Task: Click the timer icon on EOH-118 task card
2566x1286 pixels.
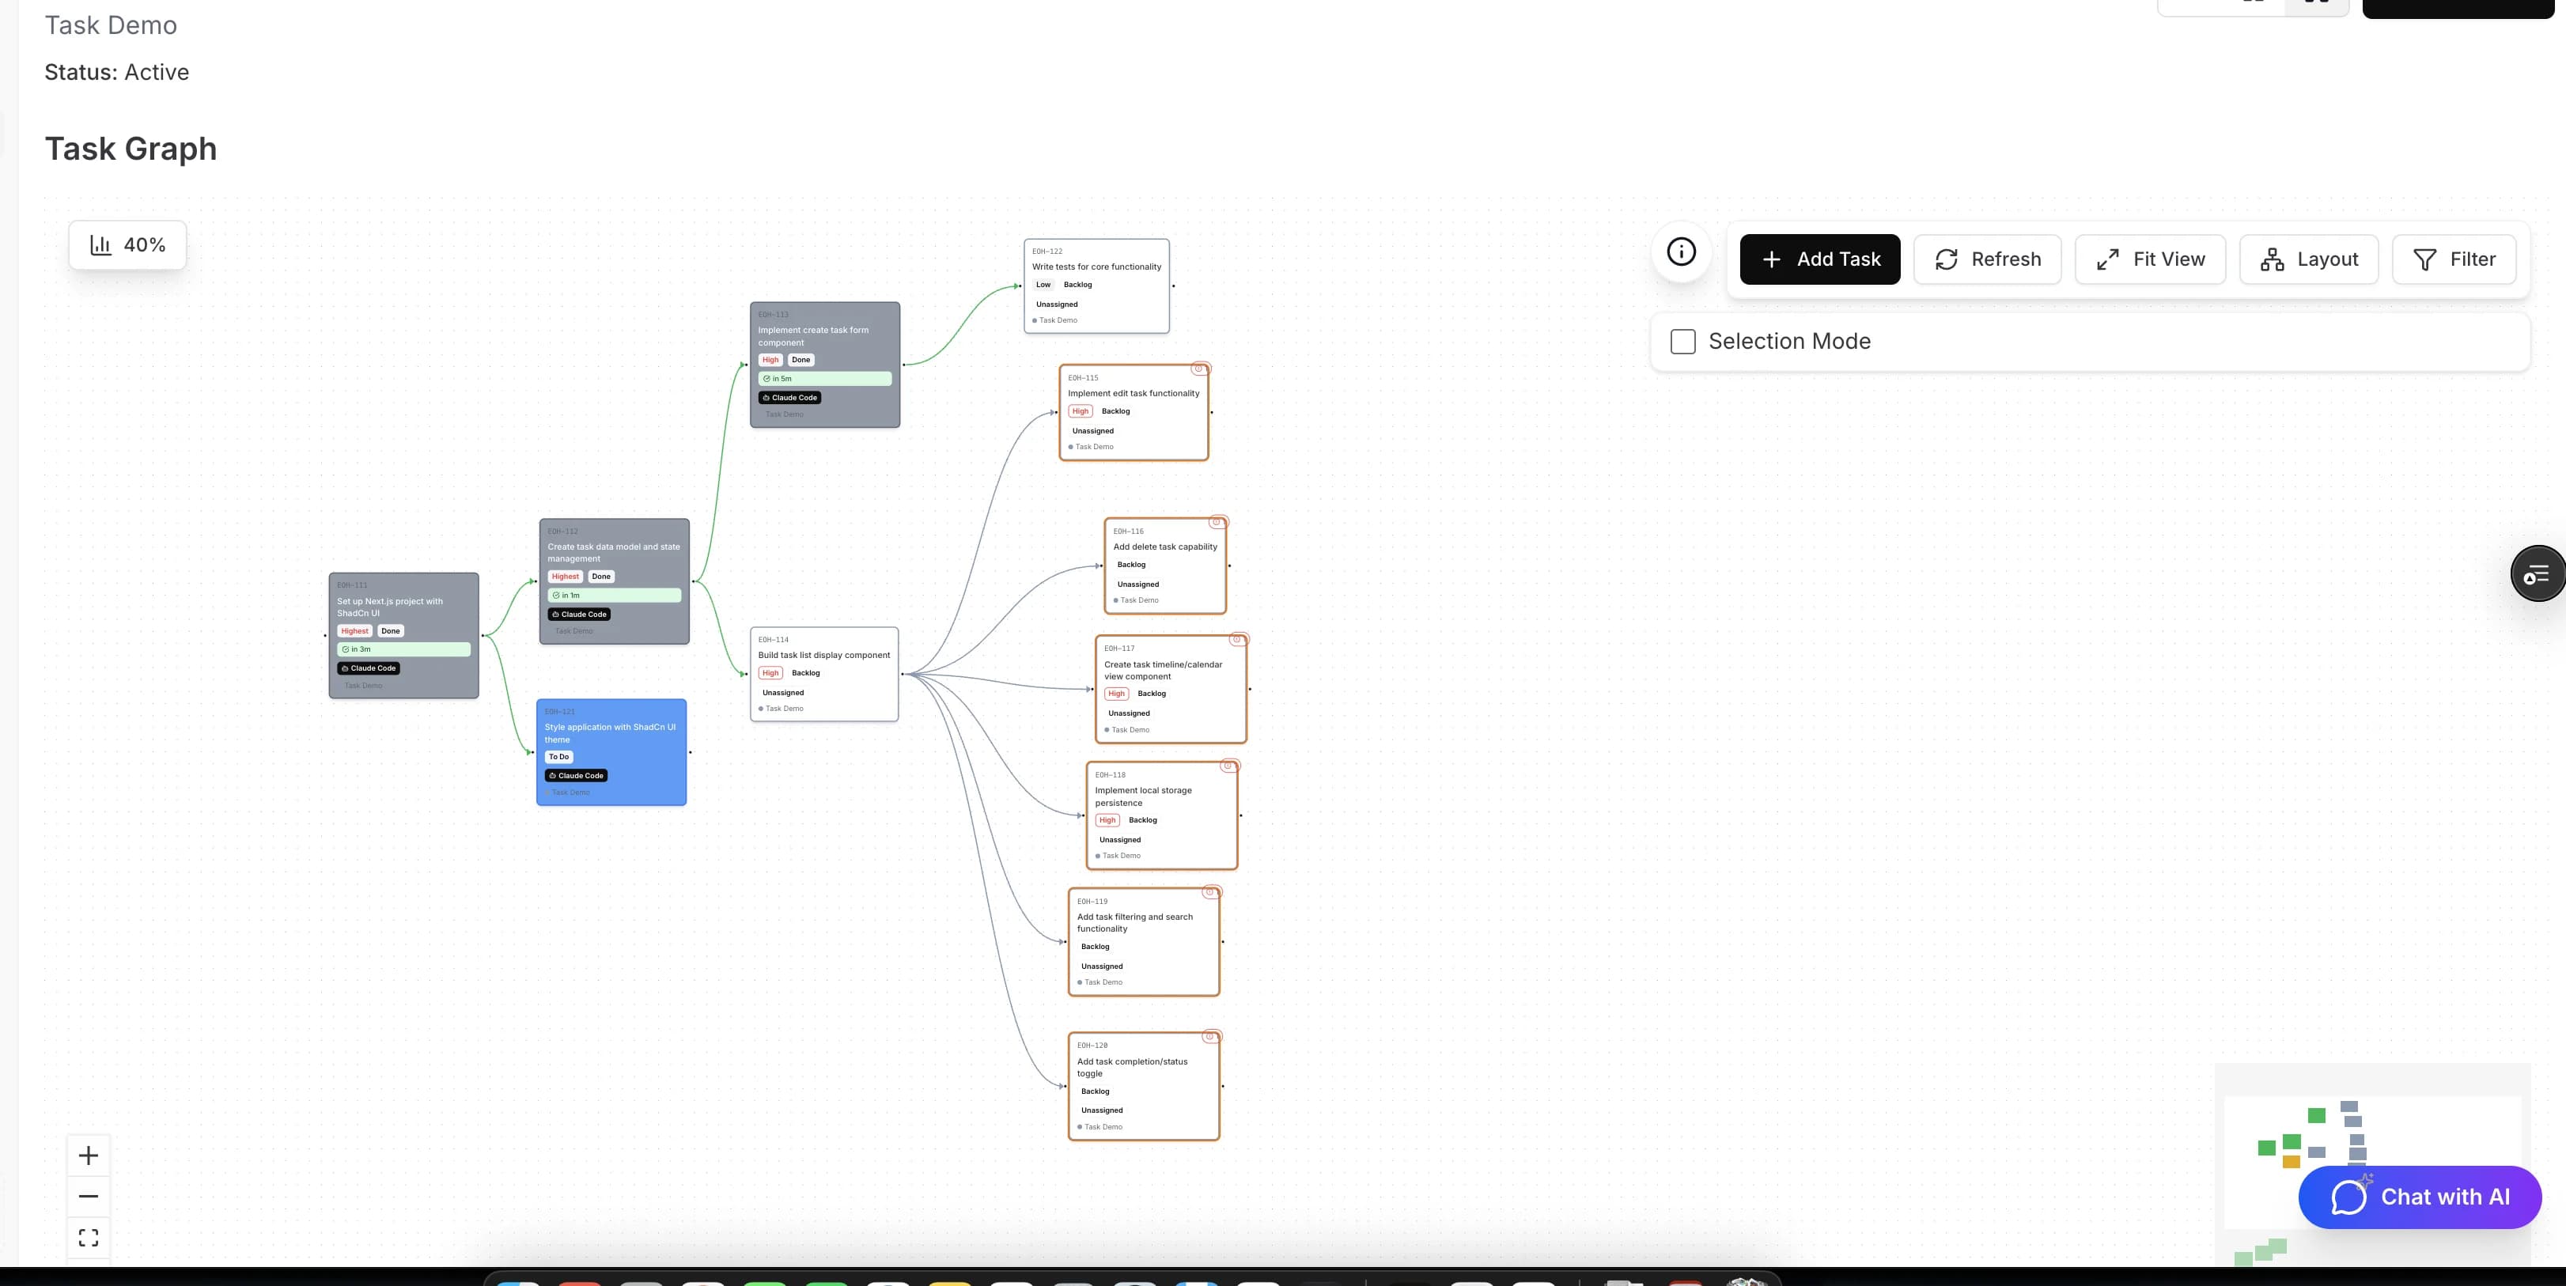Action: (x=1228, y=766)
